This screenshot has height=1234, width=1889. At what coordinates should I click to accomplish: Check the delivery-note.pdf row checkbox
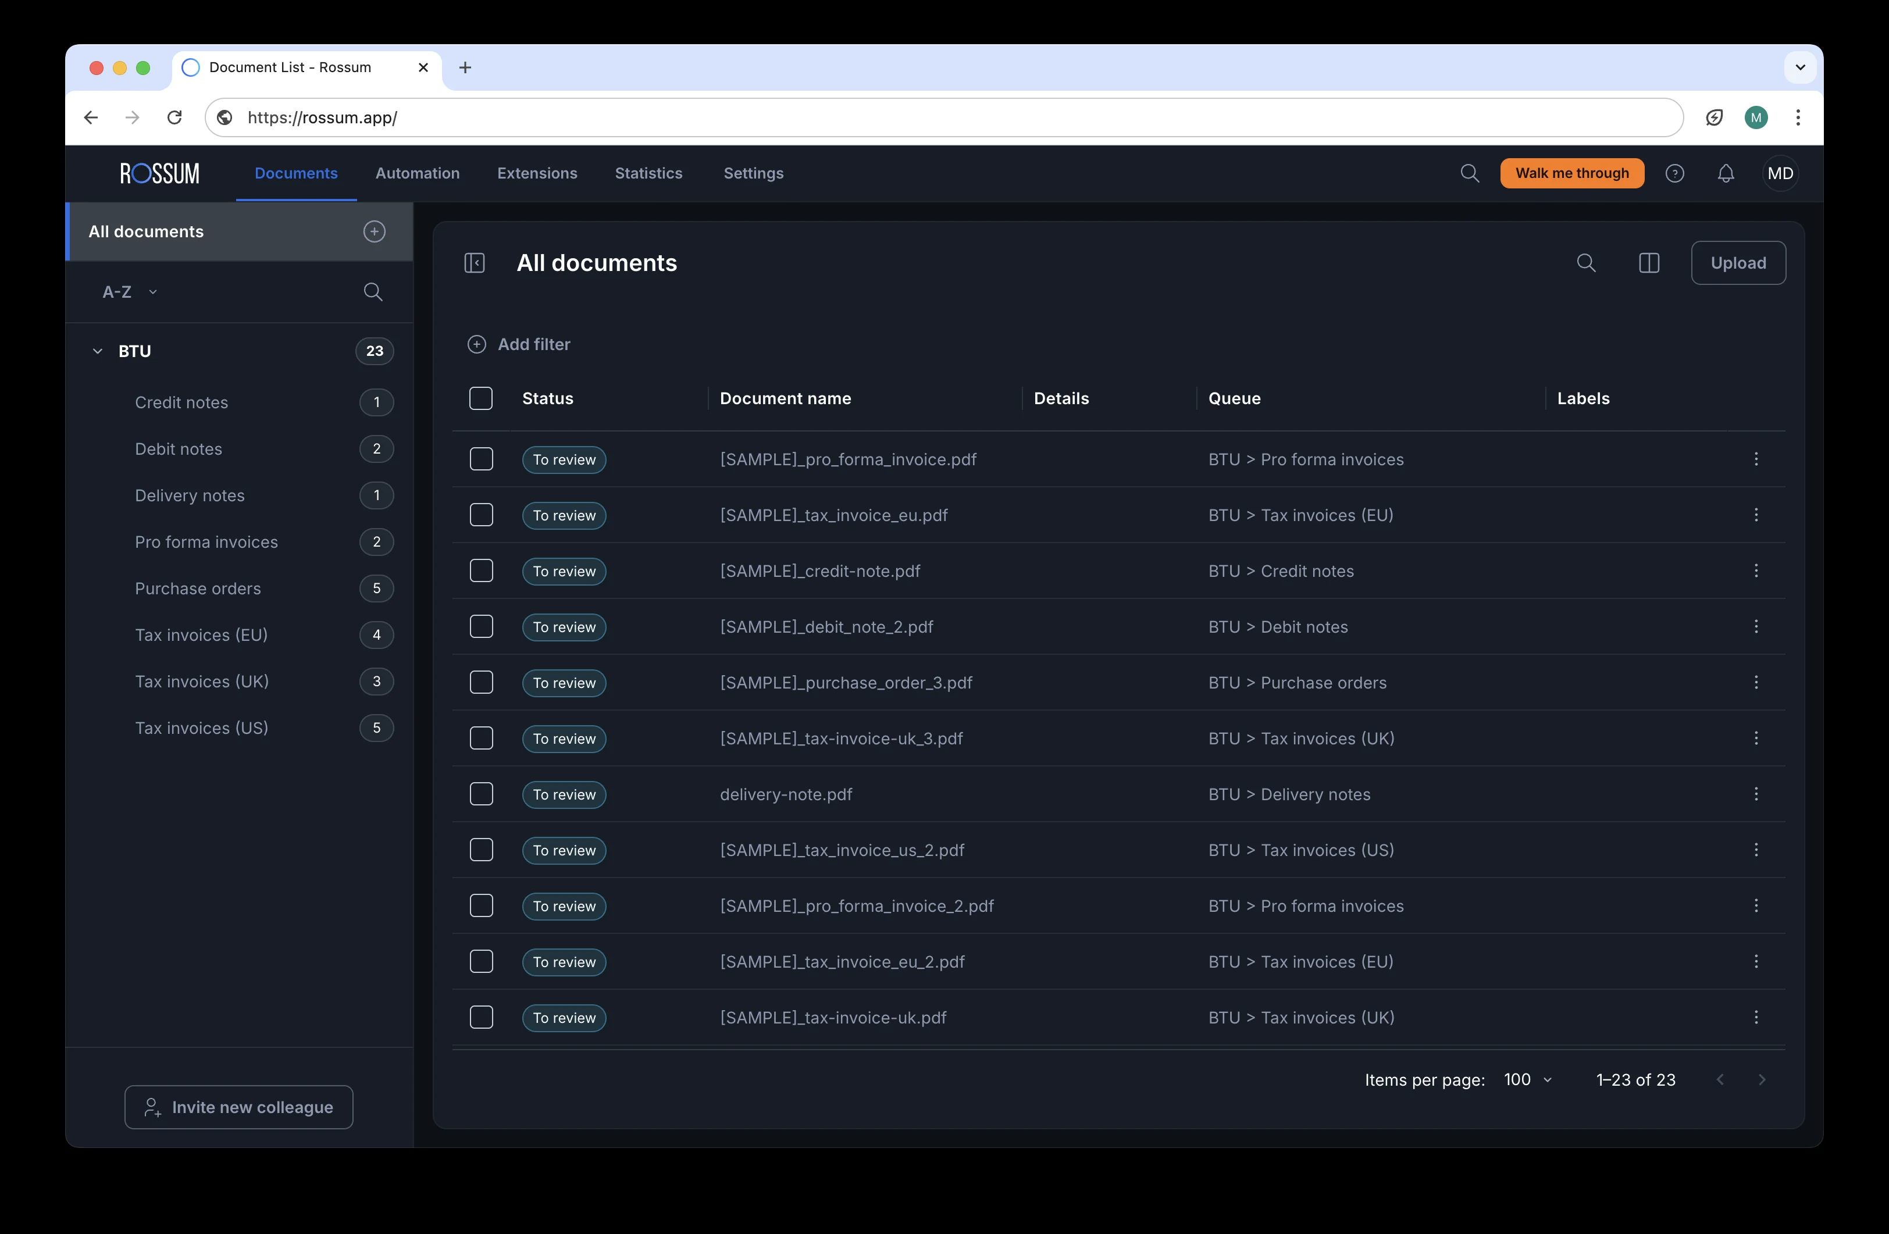481,794
